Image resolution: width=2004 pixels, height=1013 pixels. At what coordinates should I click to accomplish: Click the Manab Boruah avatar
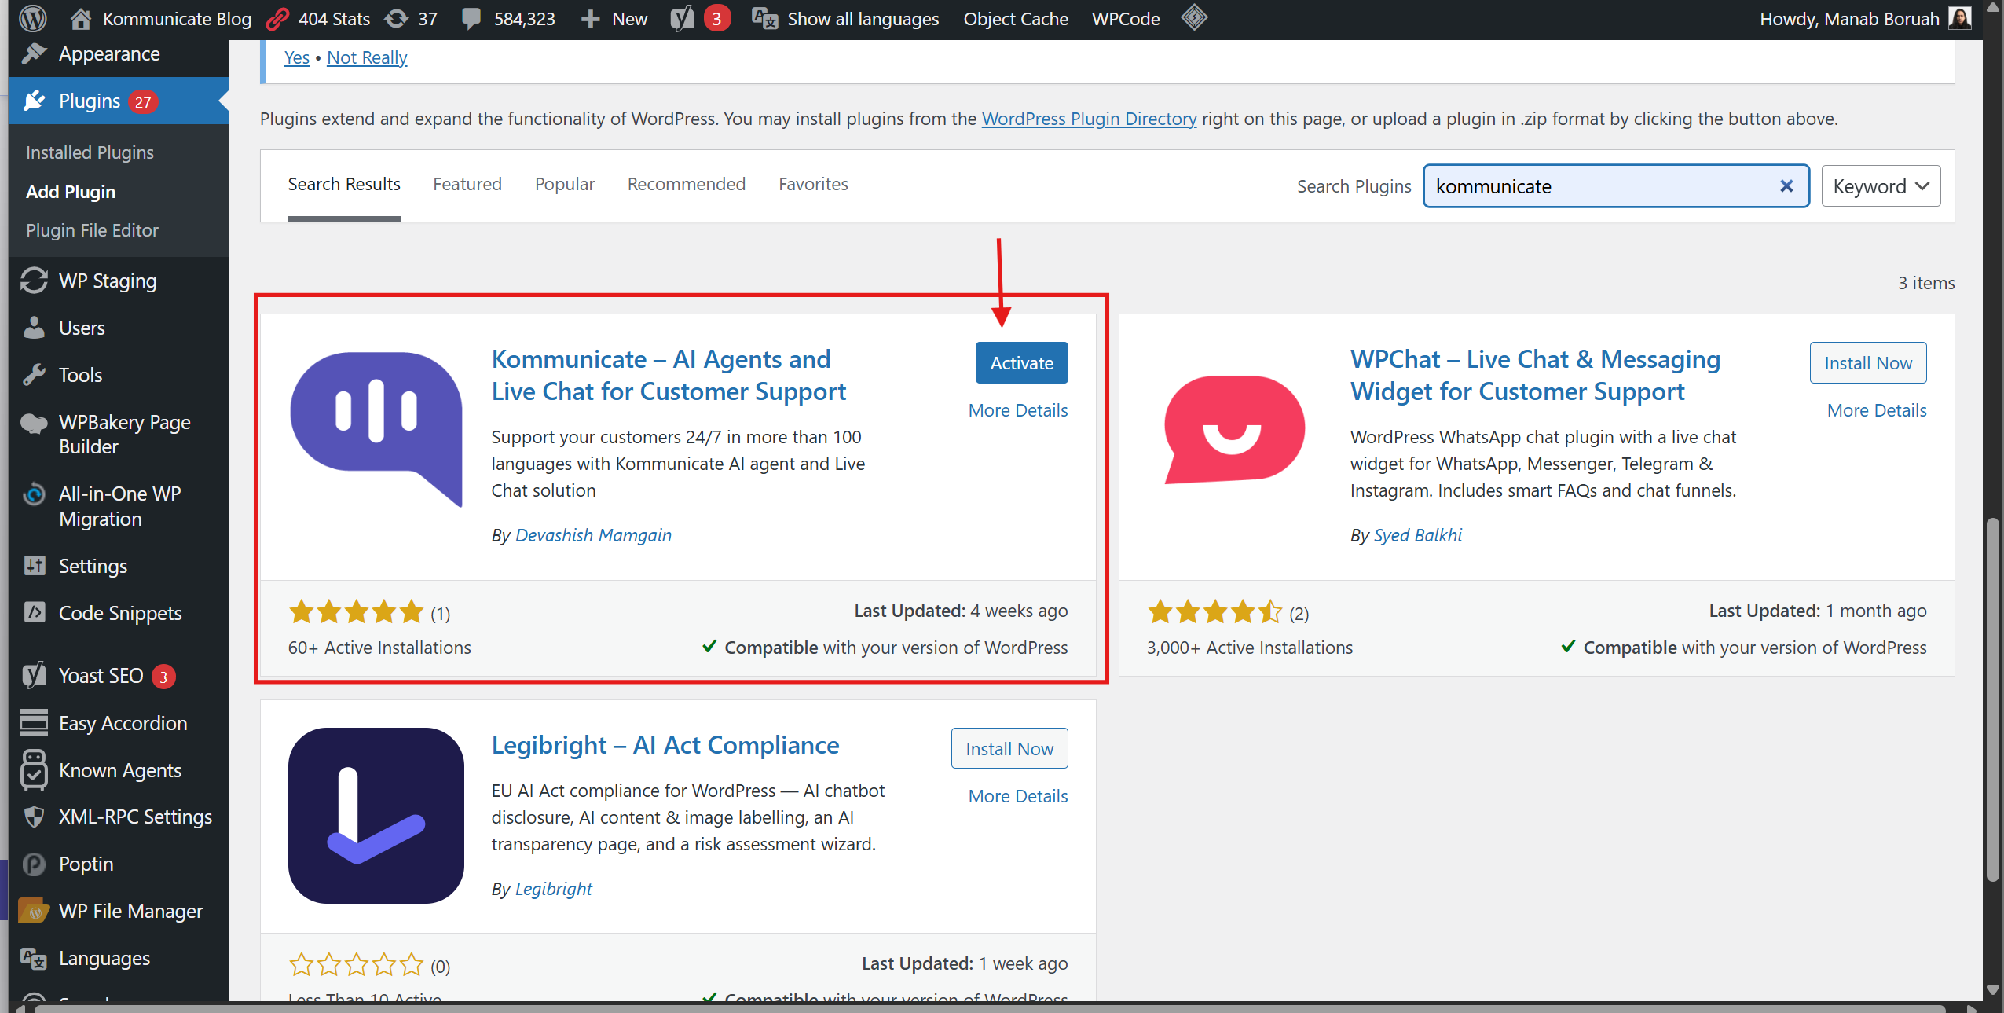1959,18
